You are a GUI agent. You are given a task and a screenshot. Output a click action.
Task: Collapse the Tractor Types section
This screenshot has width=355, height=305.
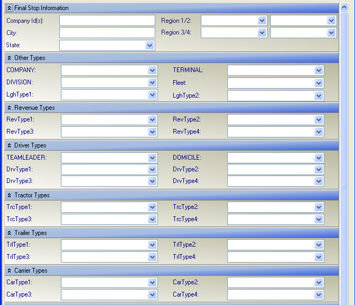[9, 195]
